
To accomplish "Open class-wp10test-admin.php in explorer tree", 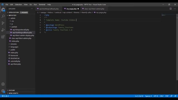I will tap(21, 38).
